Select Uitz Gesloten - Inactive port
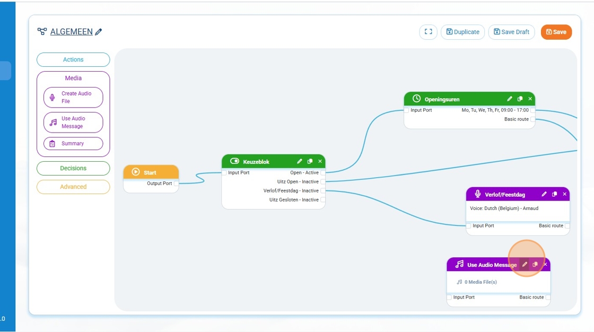This screenshot has height=332, width=594. pos(322,200)
